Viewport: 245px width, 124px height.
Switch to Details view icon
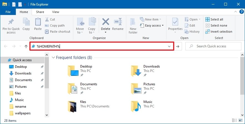[234, 120]
